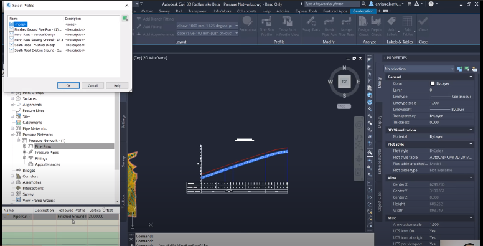Click the Color ByLayer white swatch
This screenshot has height=246, width=483.
coord(433,83)
